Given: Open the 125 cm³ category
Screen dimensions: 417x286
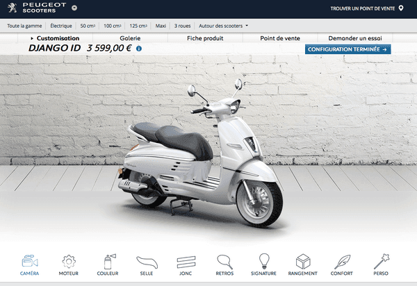Looking at the screenshot, I should click(138, 26).
